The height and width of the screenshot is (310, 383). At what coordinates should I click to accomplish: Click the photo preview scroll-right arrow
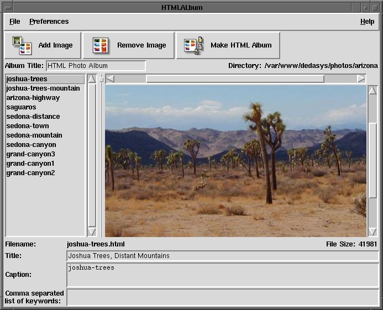(x=361, y=79)
